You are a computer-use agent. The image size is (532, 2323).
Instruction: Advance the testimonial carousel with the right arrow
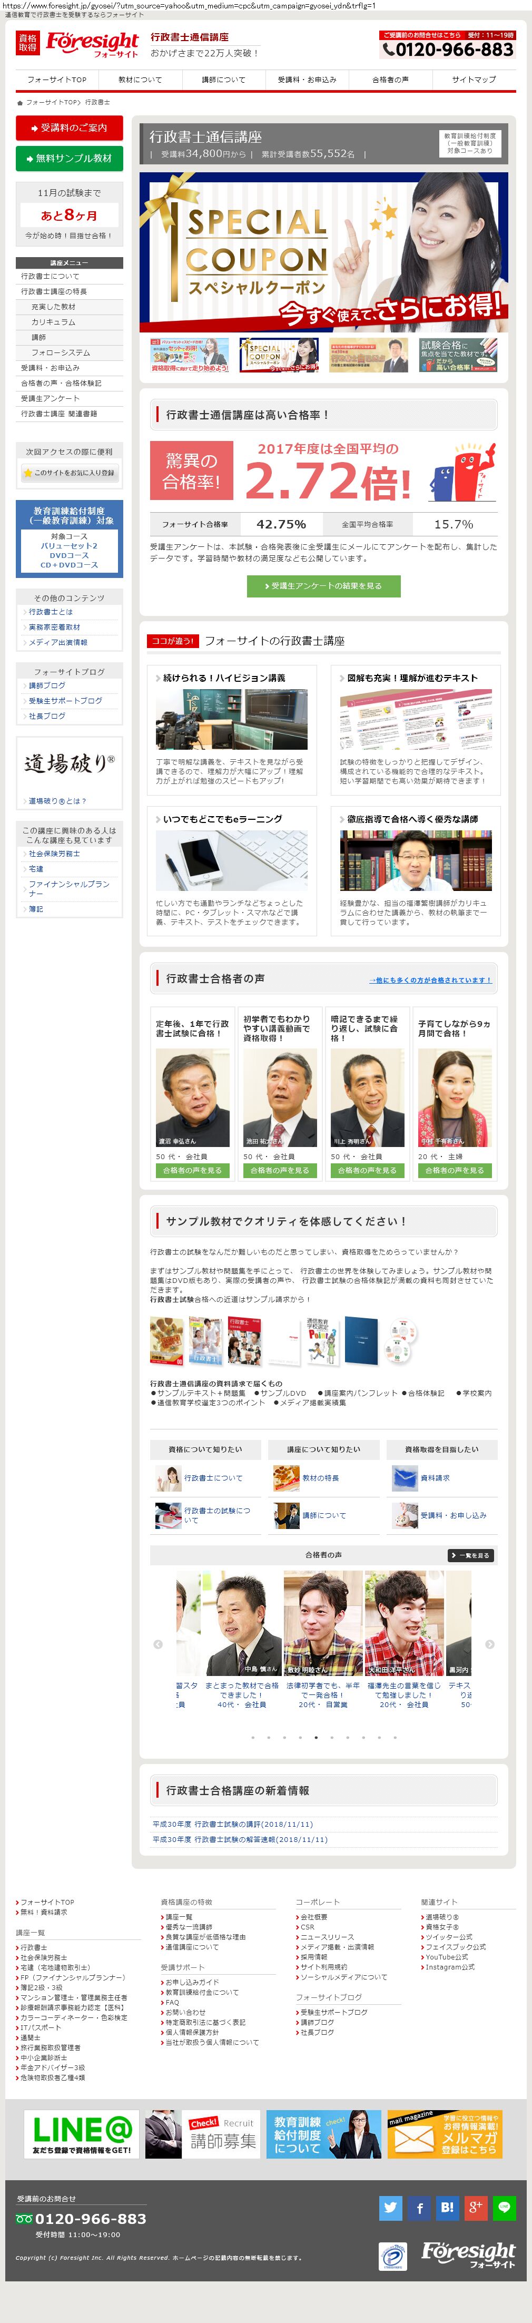pos(490,1644)
